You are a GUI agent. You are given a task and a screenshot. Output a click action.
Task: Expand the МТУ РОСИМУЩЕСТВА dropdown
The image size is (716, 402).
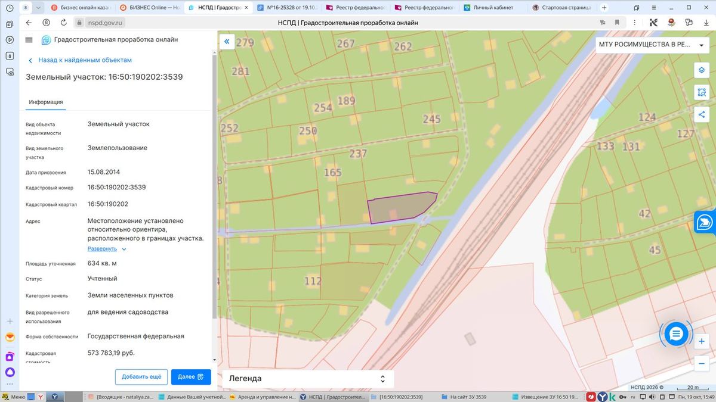[x=651, y=45]
